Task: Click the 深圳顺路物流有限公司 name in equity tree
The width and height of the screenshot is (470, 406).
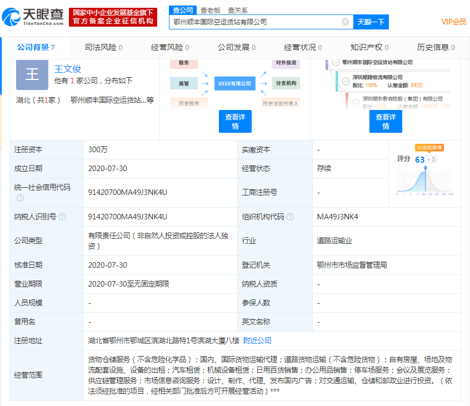Action: [x=377, y=77]
